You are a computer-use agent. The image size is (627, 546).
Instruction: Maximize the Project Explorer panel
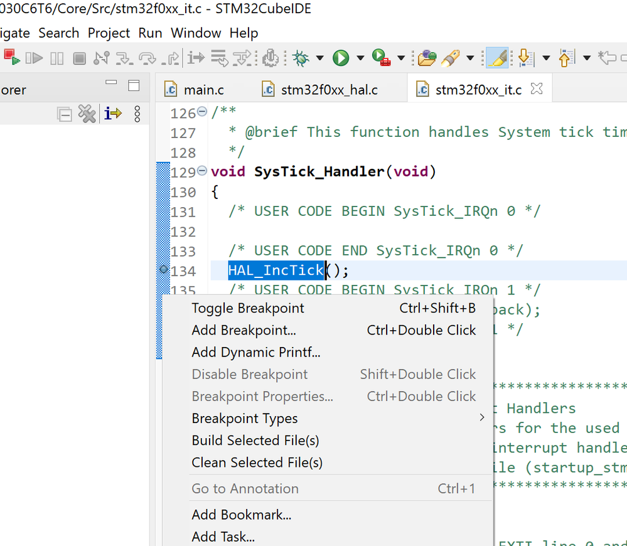pos(134,85)
